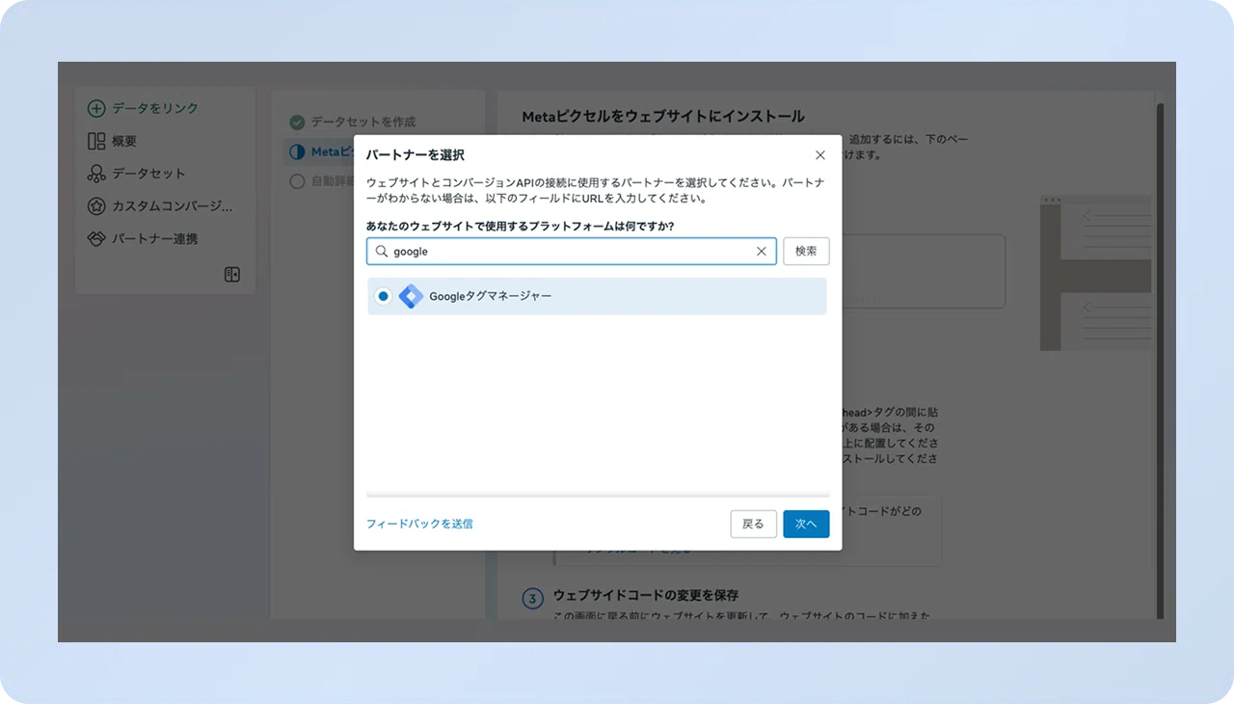Proceed with the 次へ button
This screenshot has height=704, width=1234.
coord(806,524)
